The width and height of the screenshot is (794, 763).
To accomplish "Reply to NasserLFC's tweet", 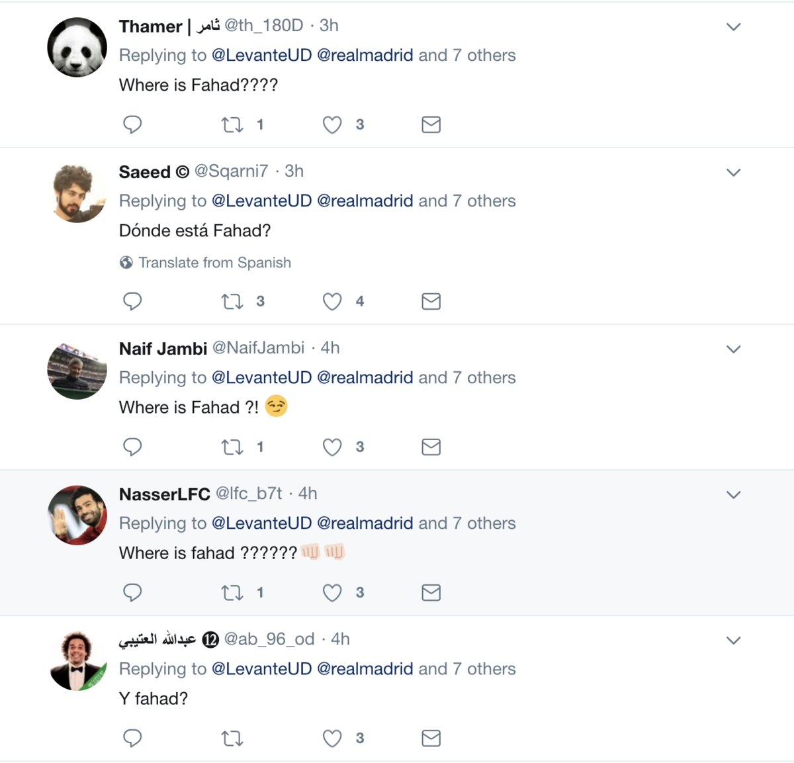I will pos(132,593).
